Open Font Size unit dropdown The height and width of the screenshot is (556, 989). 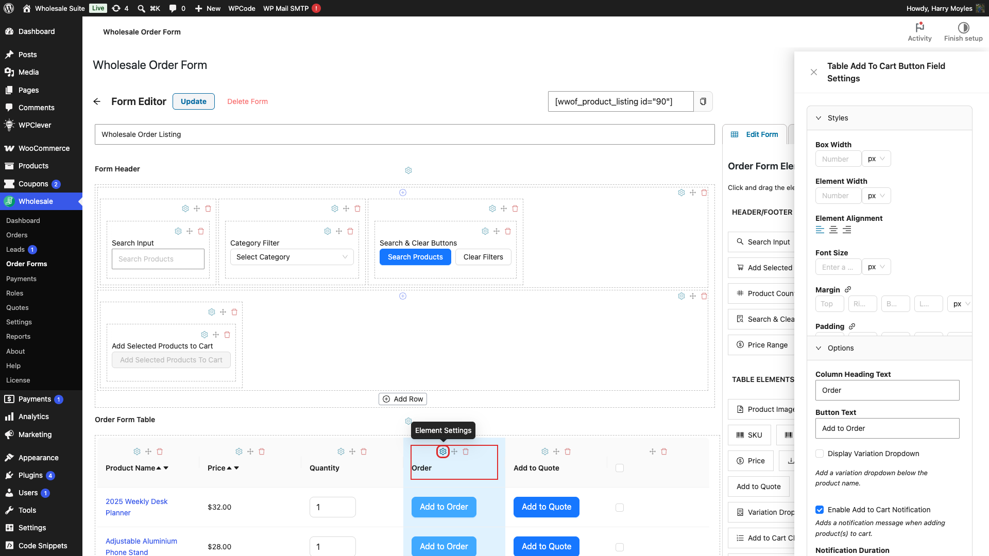click(x=876, y=267)
